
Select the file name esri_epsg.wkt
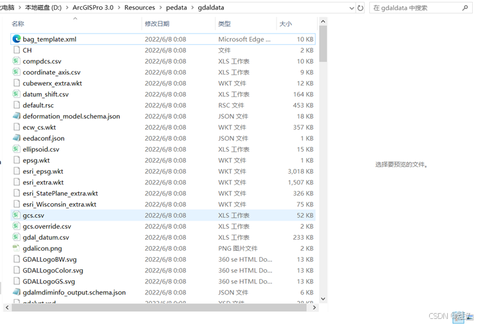[43, 171]
